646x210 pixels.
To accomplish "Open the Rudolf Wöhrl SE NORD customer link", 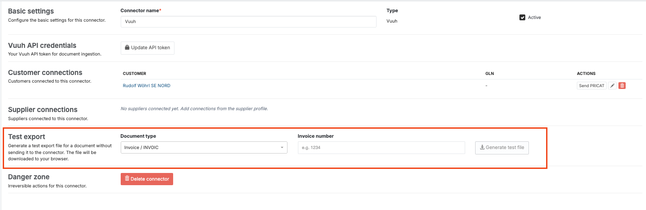I will click(146, 86).
